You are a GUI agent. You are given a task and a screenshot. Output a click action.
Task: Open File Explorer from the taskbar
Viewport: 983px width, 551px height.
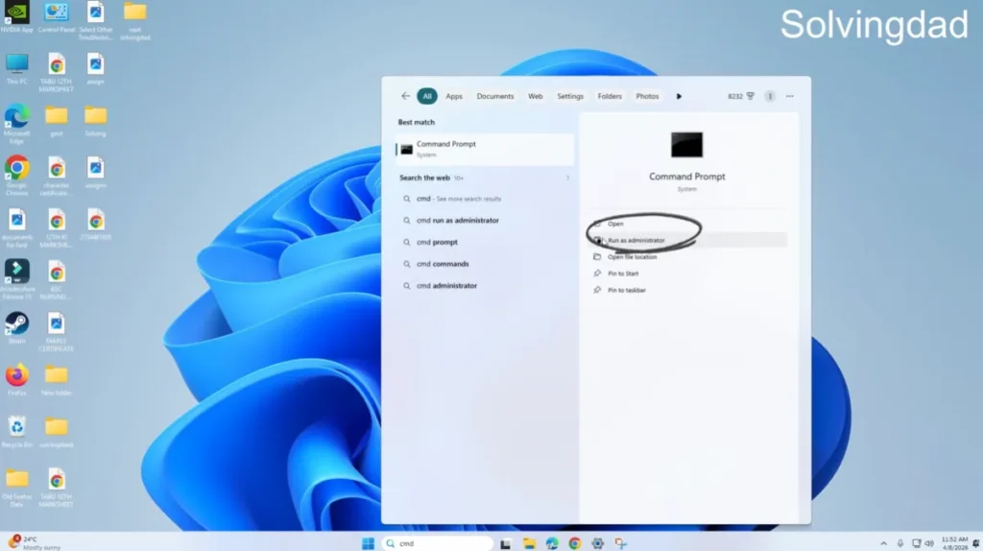pyautogui.click(x=529, y=543)
